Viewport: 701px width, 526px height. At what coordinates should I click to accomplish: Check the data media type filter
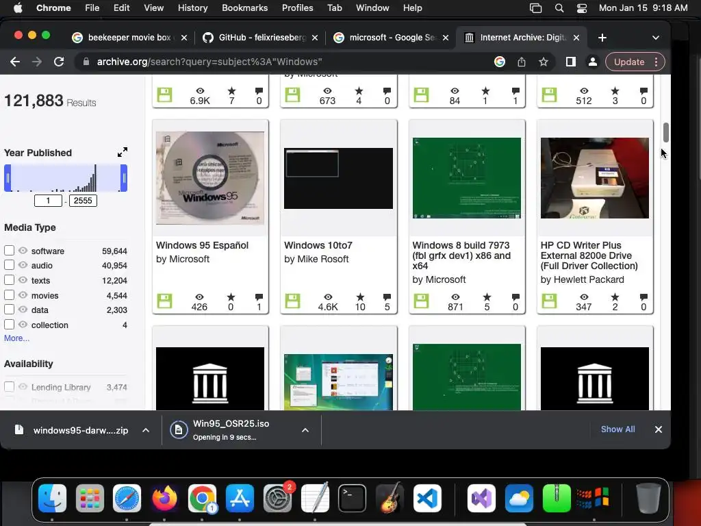(9, 310)
